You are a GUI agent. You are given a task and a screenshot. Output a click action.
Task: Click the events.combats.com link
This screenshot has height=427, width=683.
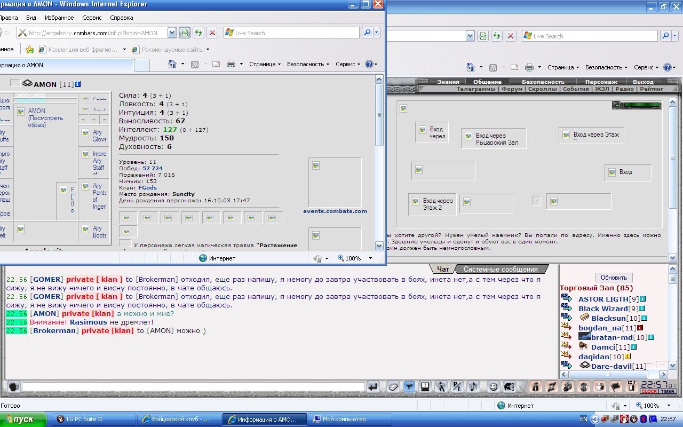[335, 211]
